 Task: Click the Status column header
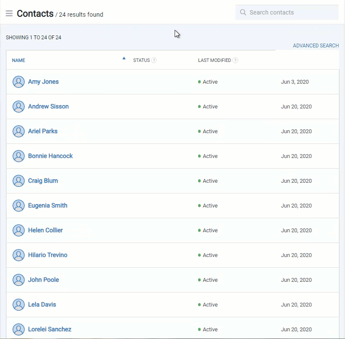(x=141, y=60)
